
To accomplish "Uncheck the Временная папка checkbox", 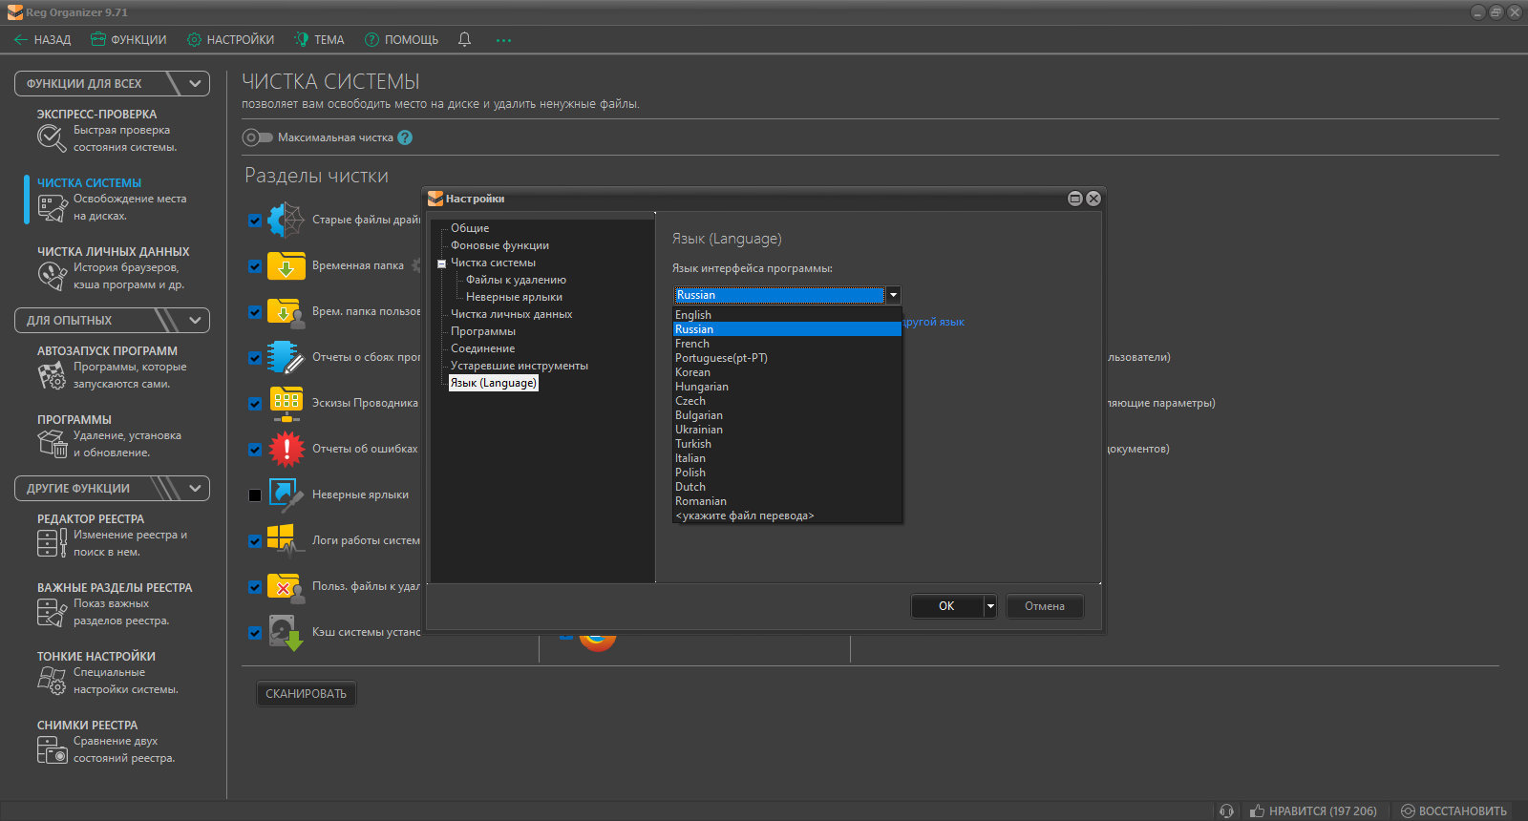I will (255, 265).
